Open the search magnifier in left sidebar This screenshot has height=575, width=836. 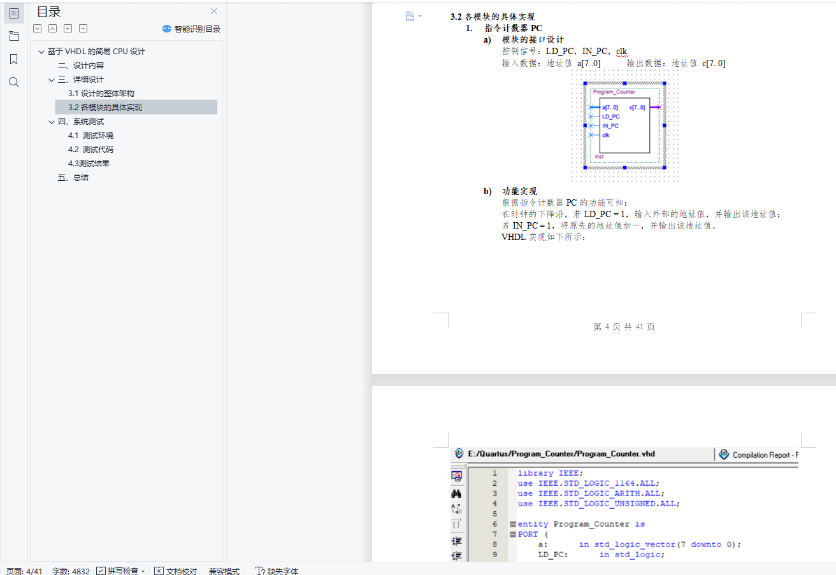(14, 82)
